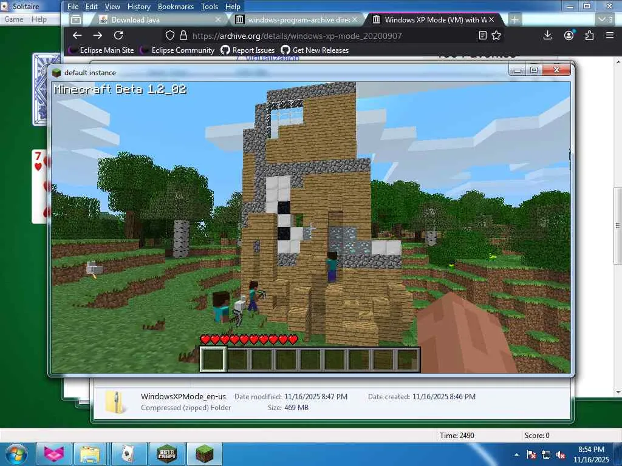Open new tab with plus button

coord(514,19)
